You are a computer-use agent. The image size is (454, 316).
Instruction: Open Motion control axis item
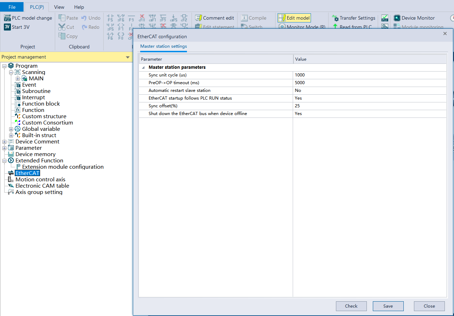40,179
